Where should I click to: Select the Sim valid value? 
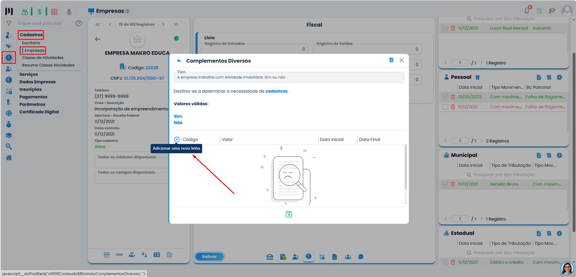[178, 116]
